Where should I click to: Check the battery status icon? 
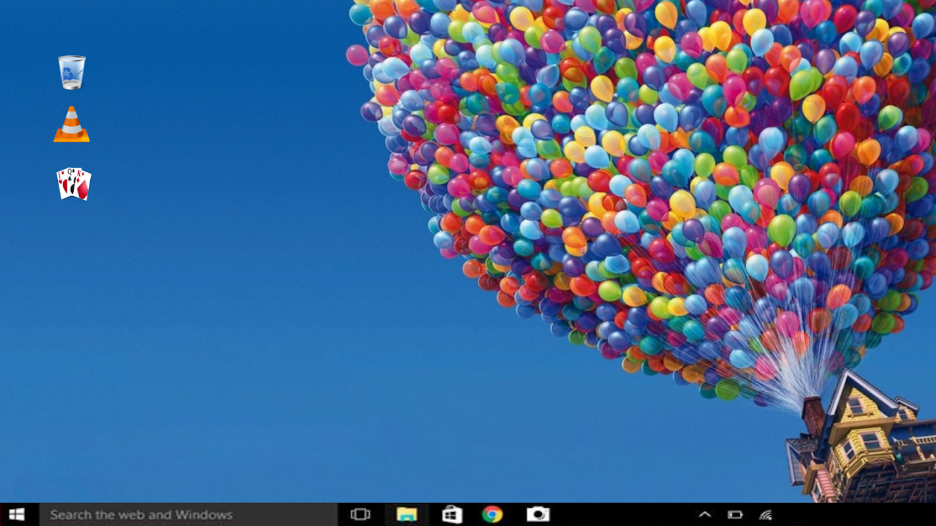tap(735, 515)
